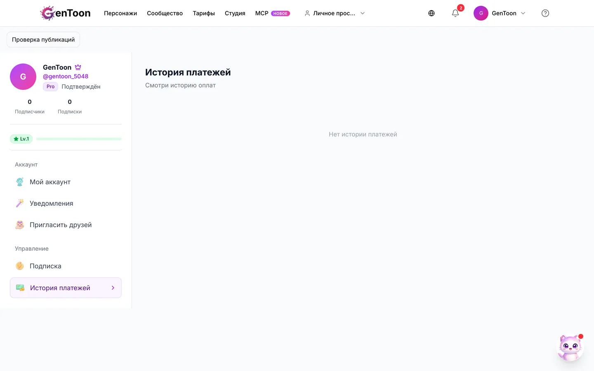Image resolution: width=594 pixels, height=371 pixels.
Task: Click the Нет истории платежей message
Action: pos(363,134)
